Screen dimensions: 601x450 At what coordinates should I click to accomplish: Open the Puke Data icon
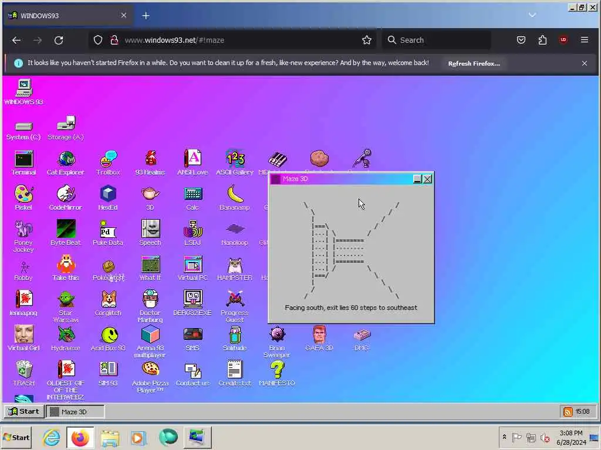click(x=108, y=233)
